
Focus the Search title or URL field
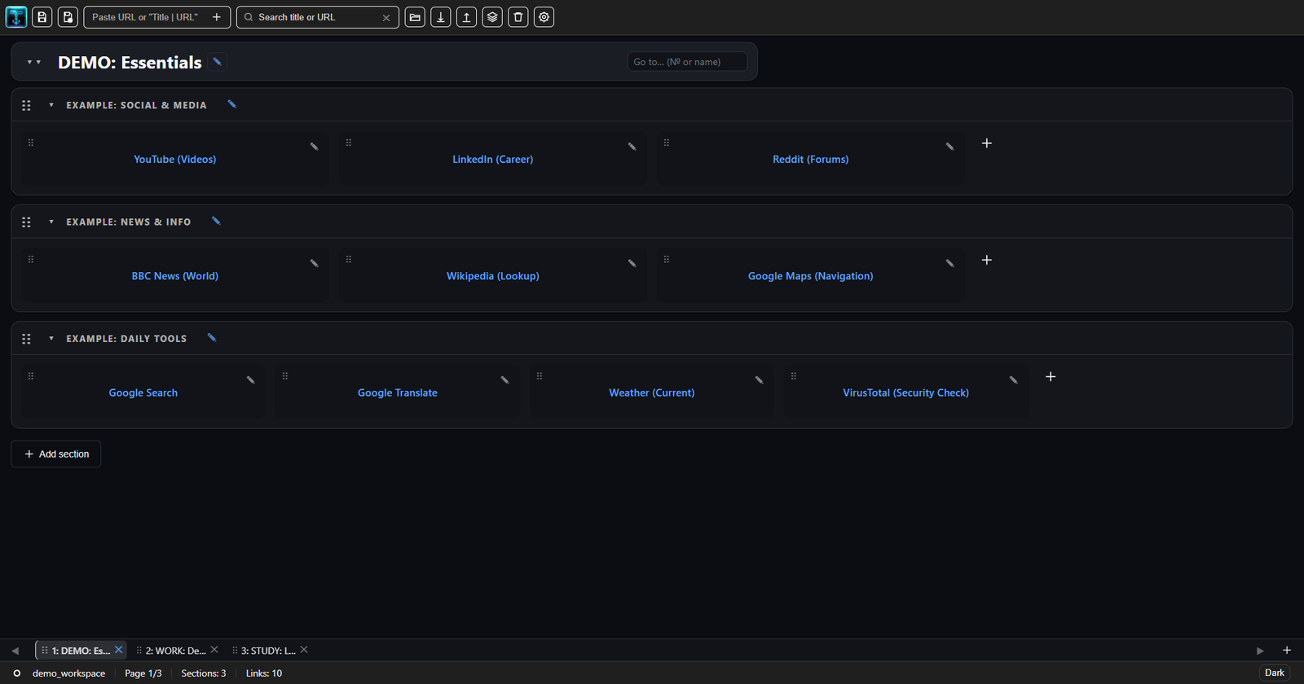click(x=318, y=17)
